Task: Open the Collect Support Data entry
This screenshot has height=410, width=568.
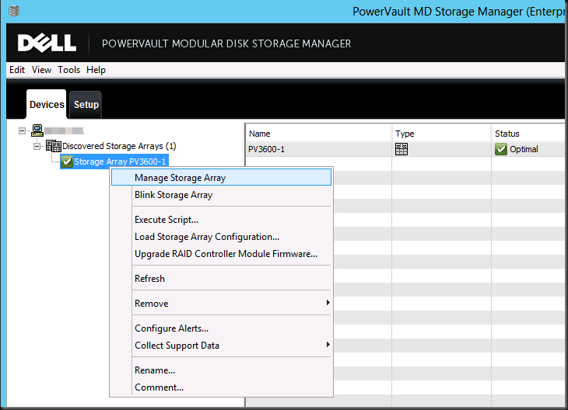Action: tap(221, 346)
